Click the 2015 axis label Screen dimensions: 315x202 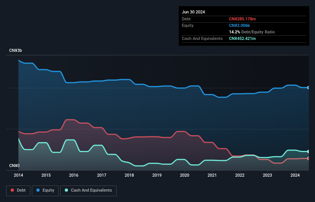pyautogui.click(x=46, y=175)
